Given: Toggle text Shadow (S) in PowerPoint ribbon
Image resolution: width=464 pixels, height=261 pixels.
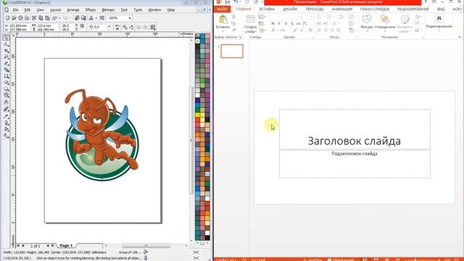Looking at the screenshot, I should [x=292, y=23].
